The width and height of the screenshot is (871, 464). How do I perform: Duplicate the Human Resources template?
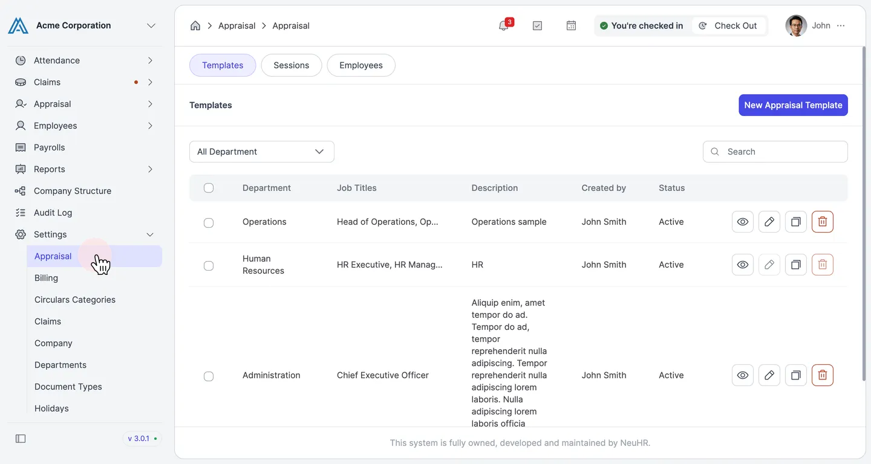click(796, 265)
